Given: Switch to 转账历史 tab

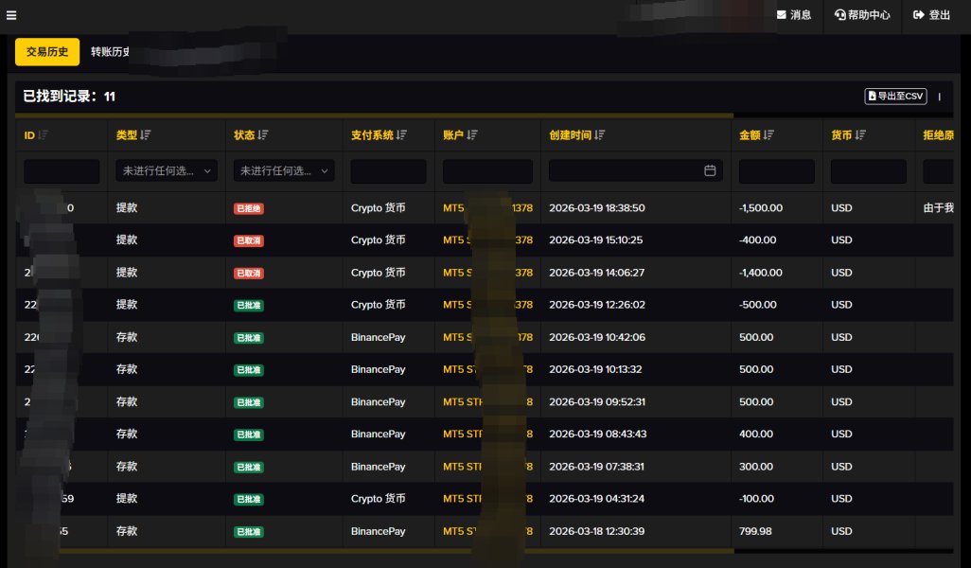Looking at the screenshot, I should tap(110, 52).
